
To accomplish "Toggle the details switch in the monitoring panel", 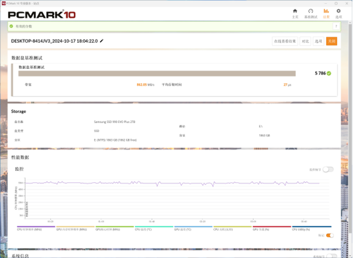I will tap(328, 170).
